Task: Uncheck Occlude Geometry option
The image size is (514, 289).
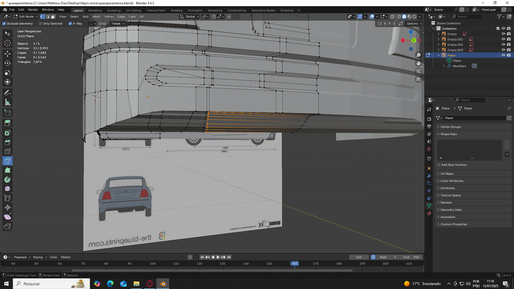Action: coord(4,24)
